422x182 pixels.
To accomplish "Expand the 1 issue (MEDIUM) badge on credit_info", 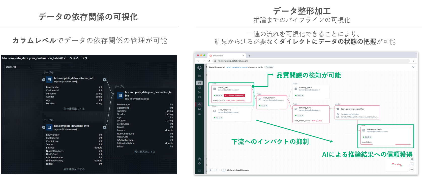I will tap(234, 96).
